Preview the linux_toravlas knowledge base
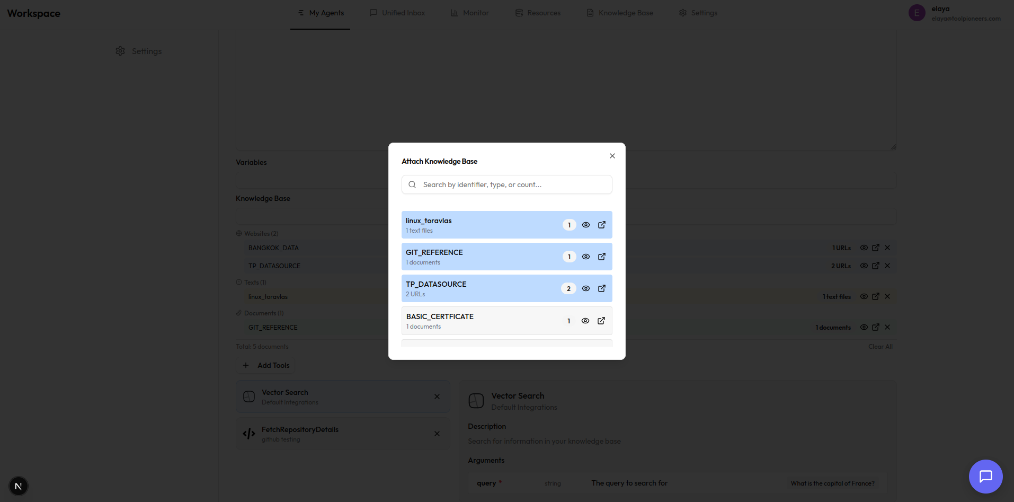1014x502 pixels. (585, 225)
